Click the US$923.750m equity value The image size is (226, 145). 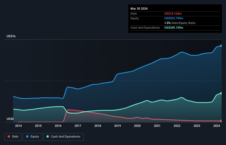(174, 18)
